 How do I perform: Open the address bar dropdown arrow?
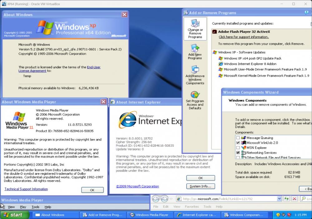tap(279, 198)
